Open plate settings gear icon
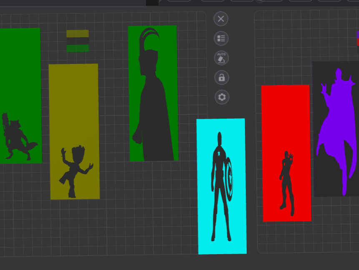The image size is (359, 270). click(x=222, y=97)
